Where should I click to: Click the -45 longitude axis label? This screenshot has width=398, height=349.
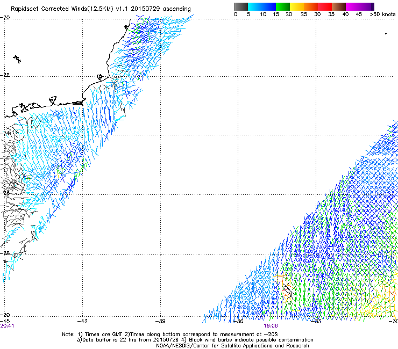coord(5,321)
